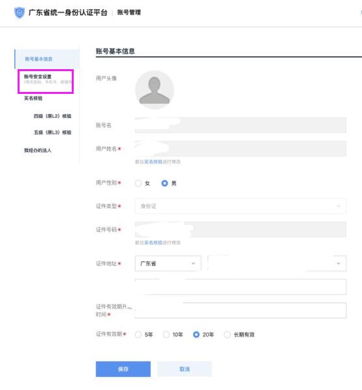Choose the 5年 validity radio button
The image size is (362, 390).
138,335
